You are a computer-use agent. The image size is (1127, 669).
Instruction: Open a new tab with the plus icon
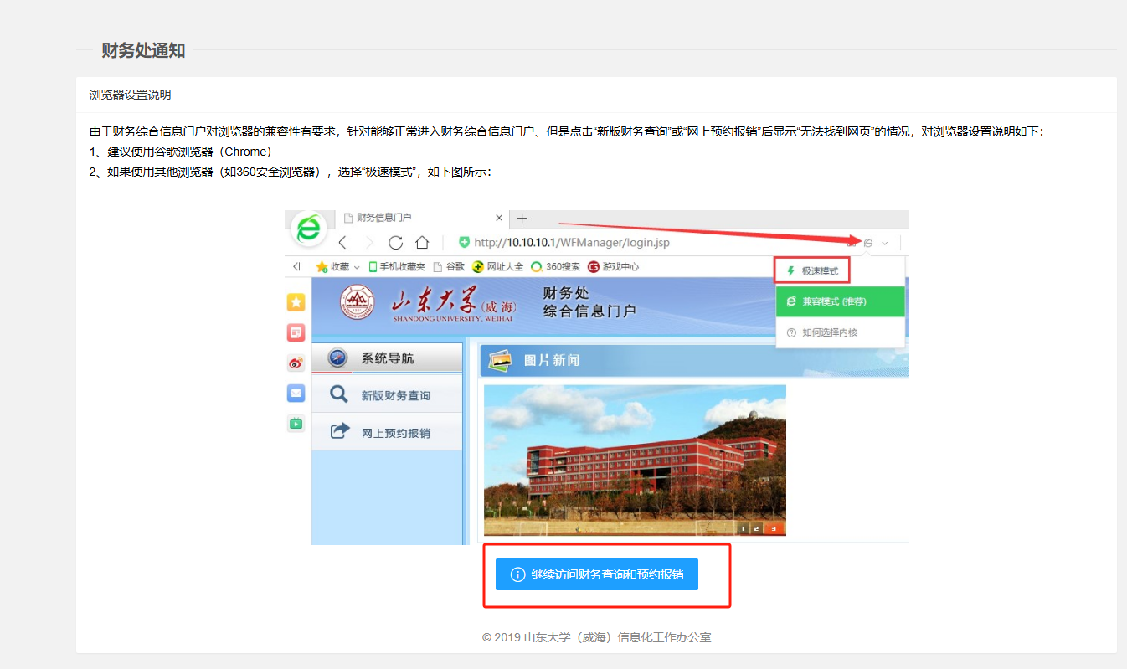pos(522,218)
